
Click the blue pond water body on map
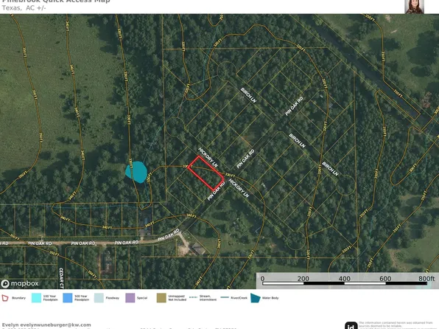click(136, 172)
